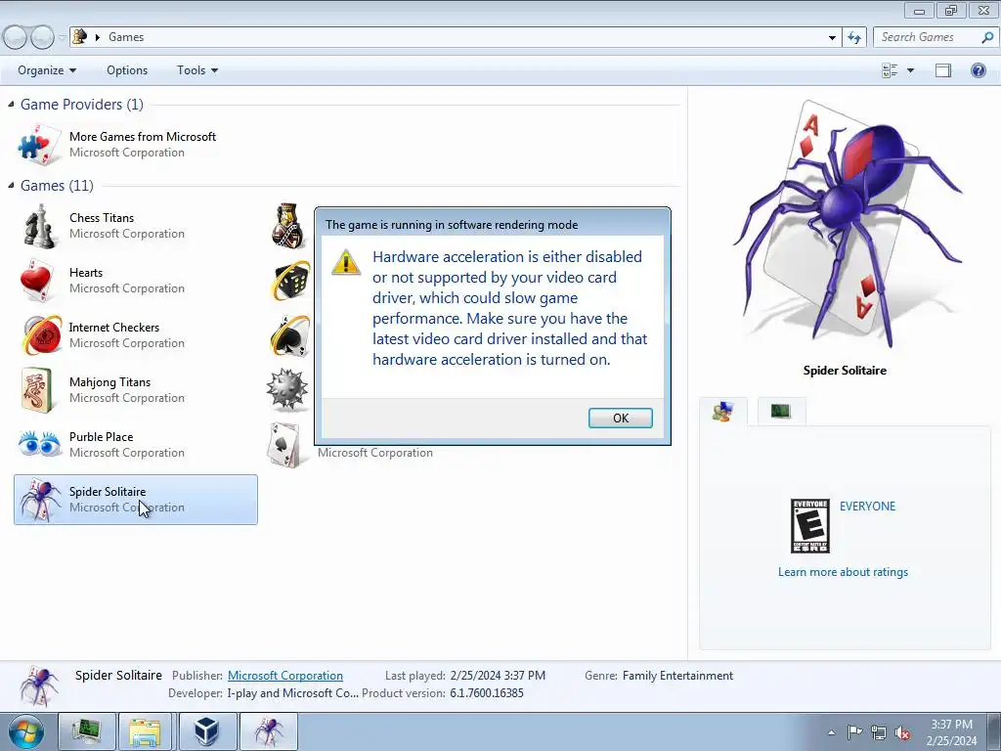Open the Tools dropdown menu
The height and width of the screenshot is (751, 1001).
(197, 70)
